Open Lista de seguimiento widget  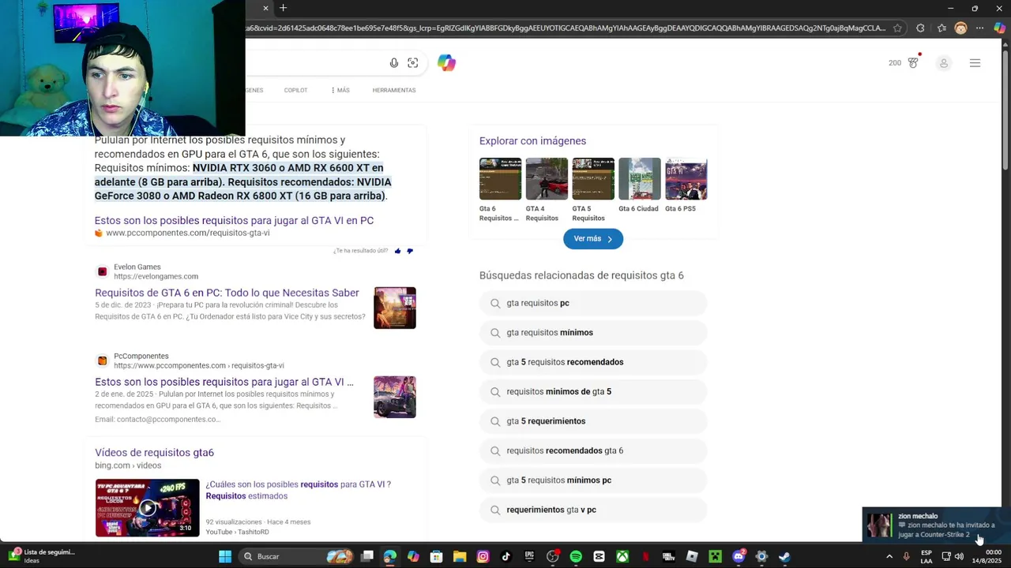point(41,556)
